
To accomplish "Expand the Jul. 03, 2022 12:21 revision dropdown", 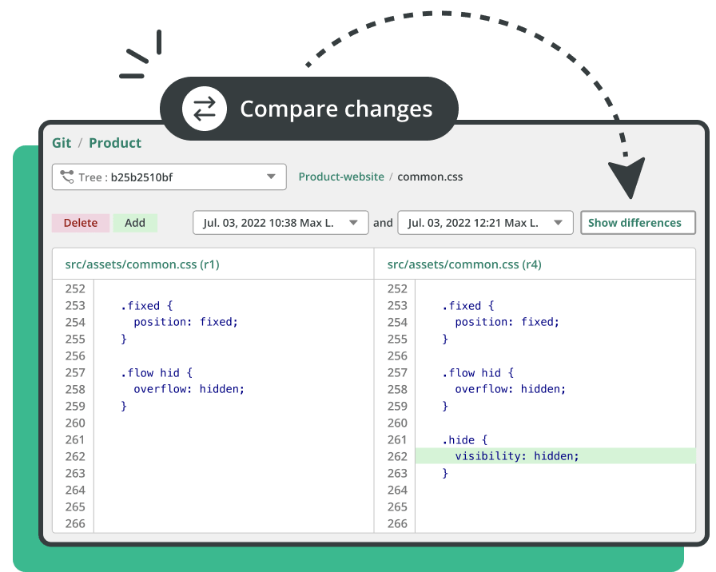I will (x=558, y=223).
